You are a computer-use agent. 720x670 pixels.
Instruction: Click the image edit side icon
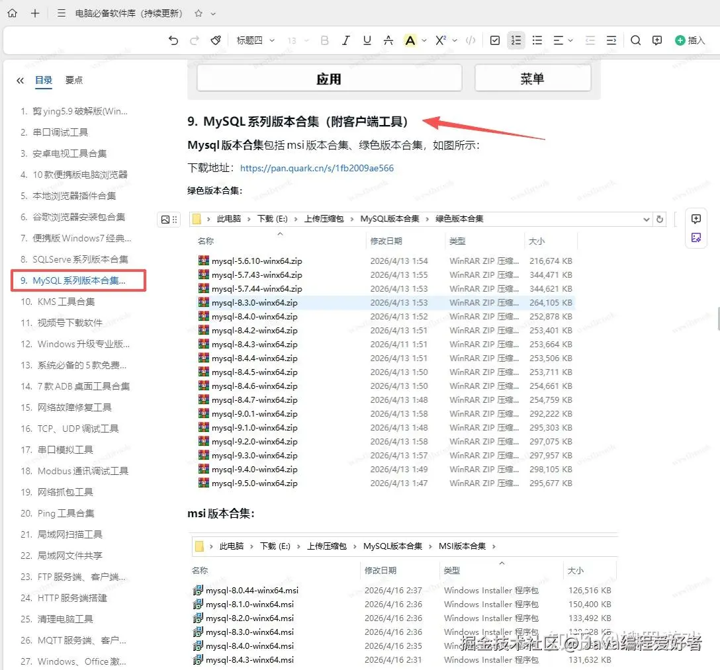point(696,237)
